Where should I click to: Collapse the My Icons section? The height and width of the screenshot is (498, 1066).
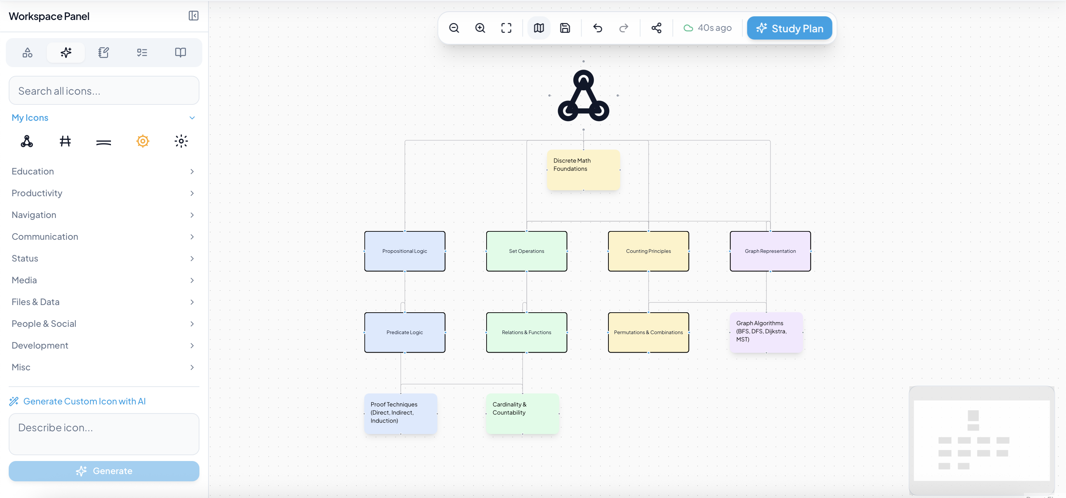pos(192,118)
